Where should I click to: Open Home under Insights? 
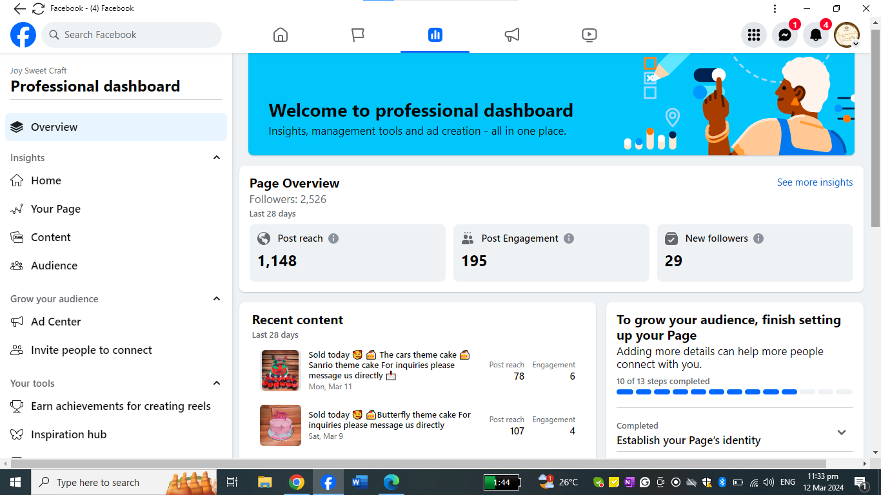(x=116, y=180)
